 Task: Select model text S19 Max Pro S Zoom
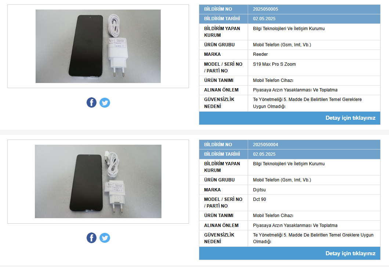[275, 64]
